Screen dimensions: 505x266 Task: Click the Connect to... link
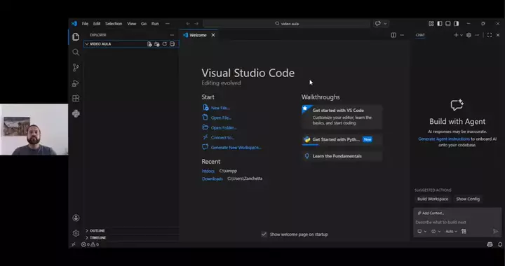point(222,137)
